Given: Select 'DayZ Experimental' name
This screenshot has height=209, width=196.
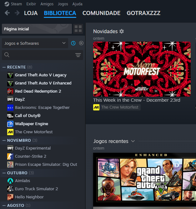Looking at the screenshot, I should 33,148.
